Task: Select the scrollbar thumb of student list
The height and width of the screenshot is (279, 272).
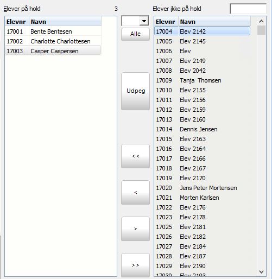Action: [x=261, y=30]
